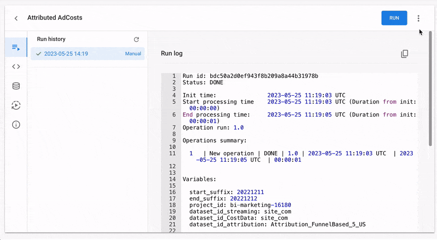Viewport: 437px width, 240px height.
Task: Click the Attributed AdCosts title
Action: pos(54,17)
